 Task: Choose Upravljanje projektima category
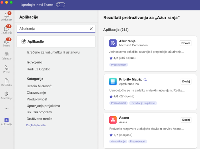[x=43, y=106]
